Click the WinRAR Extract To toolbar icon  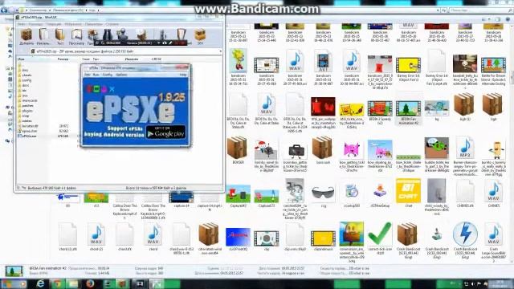pyautogui.click(x=43, y=36)
